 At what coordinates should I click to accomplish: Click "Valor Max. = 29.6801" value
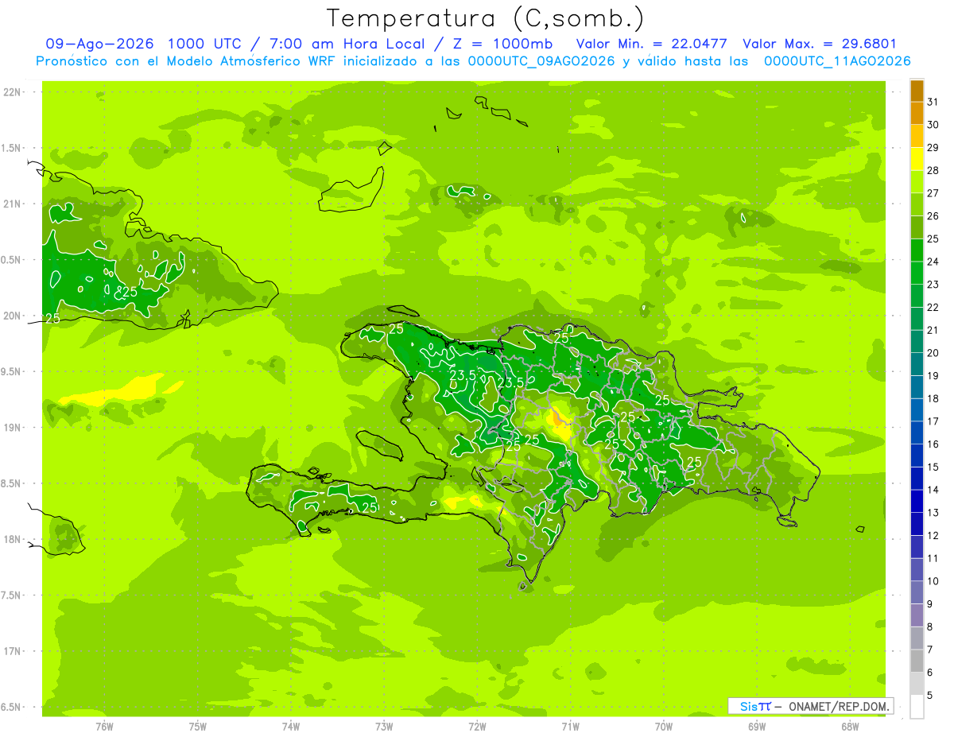pos(820,44)
